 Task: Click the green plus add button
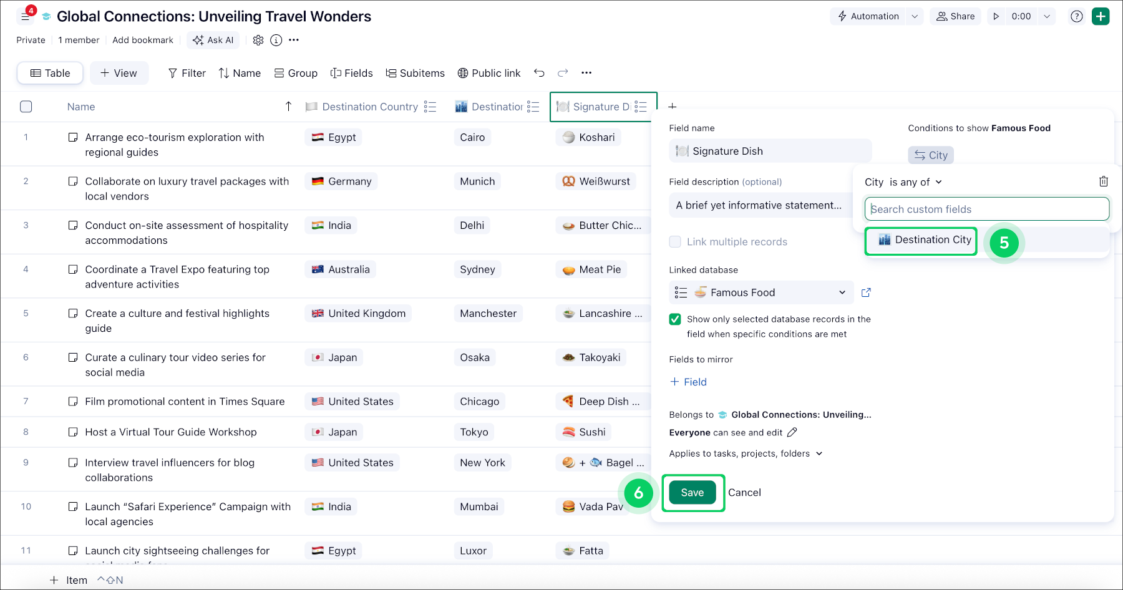(1101, 16)
